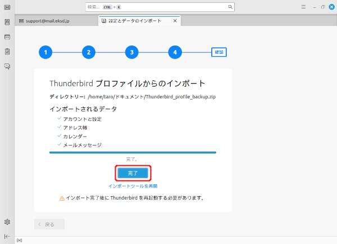Click the Thunderbird_profile_backup.zip directory path
This screenshot has height=244, width=337.
152,97
